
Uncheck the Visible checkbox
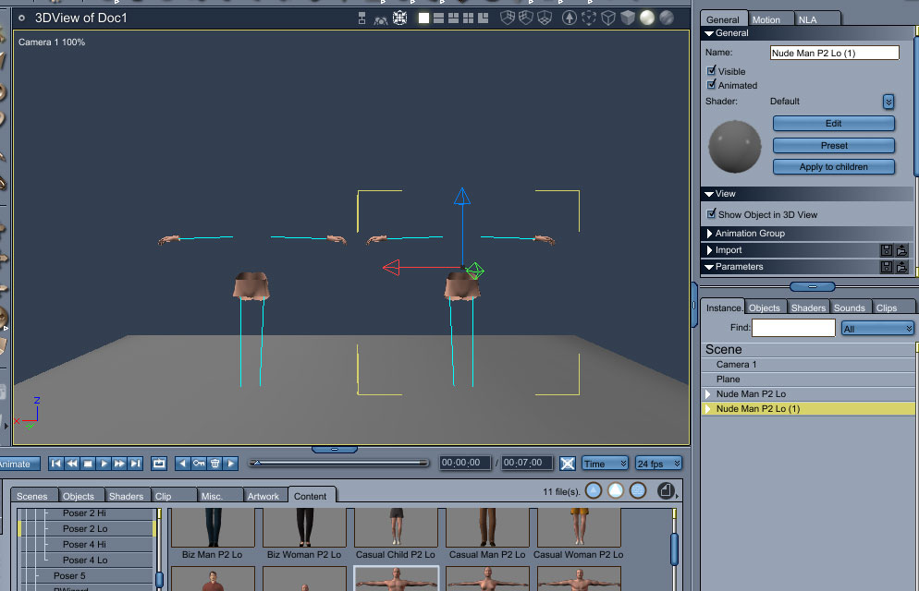tap(712, 71)
